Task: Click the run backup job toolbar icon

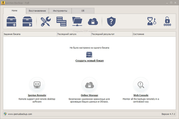Action: [27, 21]
